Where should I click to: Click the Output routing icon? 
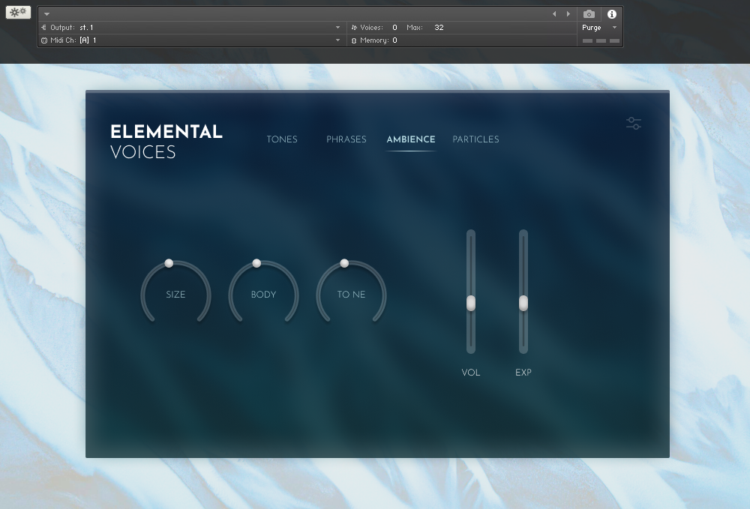(44, 28)
